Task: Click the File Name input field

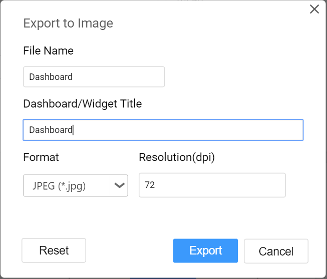Action: click(94, 76)
